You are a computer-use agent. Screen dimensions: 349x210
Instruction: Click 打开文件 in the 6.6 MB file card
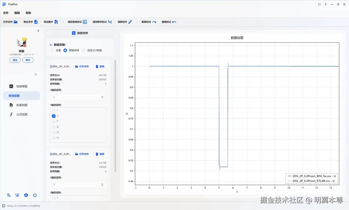click(82, 154)
